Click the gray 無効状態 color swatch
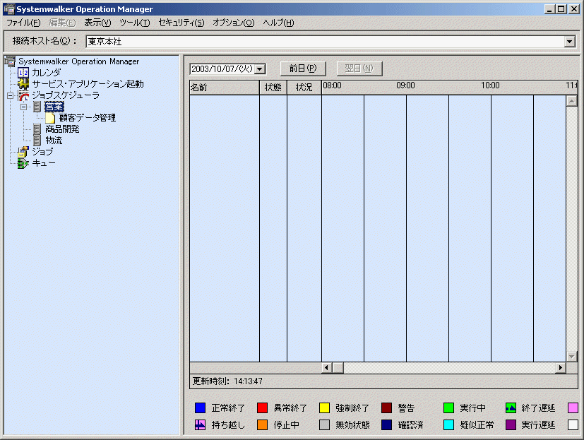Screen dimensions: 584x440 pos(324,424)
